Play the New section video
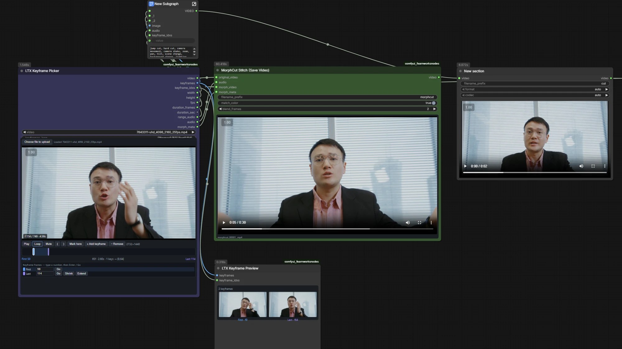This screenshot has height=349, width=622. click(x=465, y=166)
